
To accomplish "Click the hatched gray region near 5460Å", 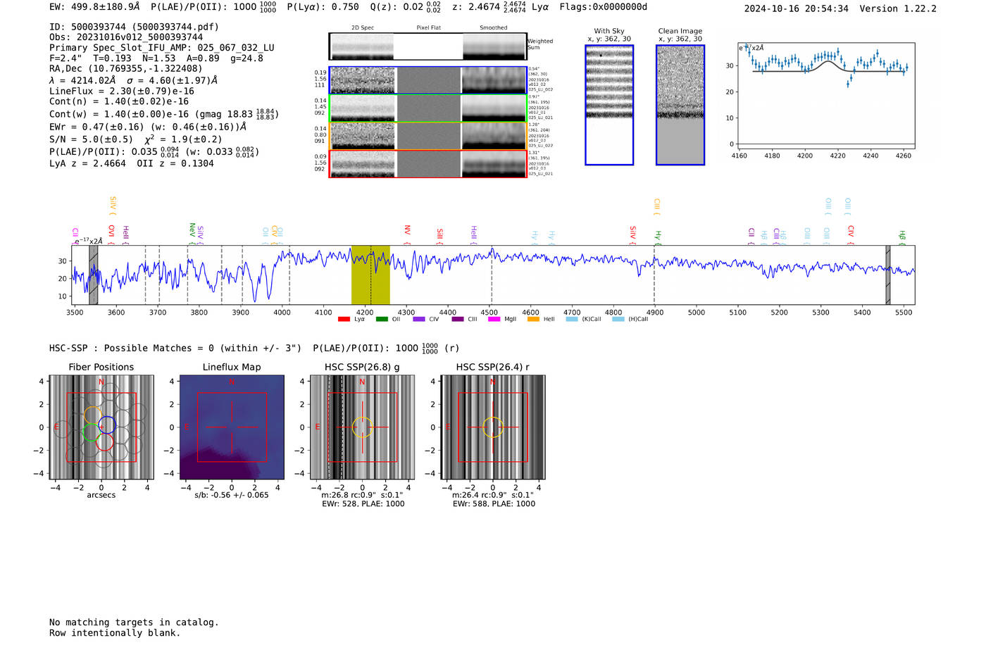I will 888,275.
